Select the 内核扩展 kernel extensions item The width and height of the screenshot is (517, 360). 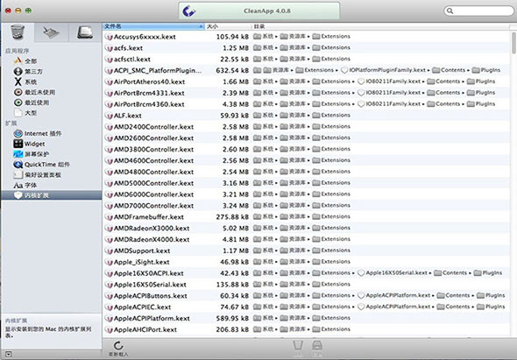[52, 195]
